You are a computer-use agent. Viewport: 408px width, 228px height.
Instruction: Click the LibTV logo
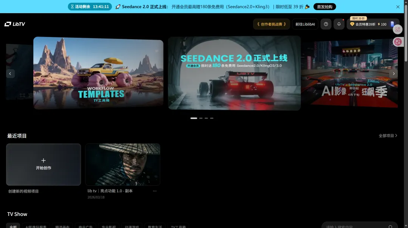click(x=15, y=24)
